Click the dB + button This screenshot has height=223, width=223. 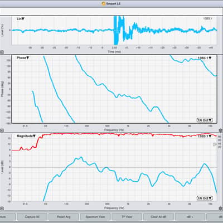(x=190, y=217)
